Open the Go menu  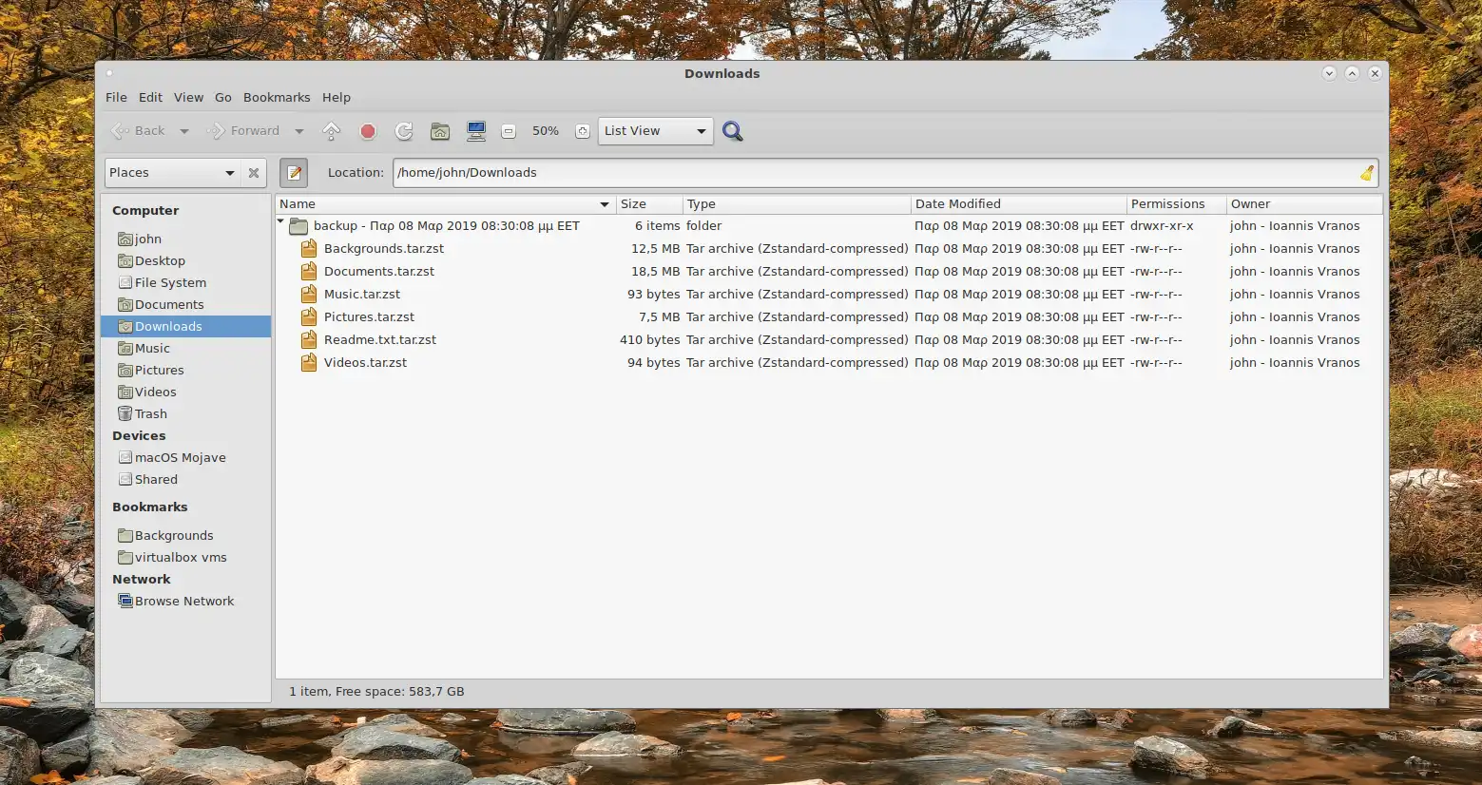223,97
